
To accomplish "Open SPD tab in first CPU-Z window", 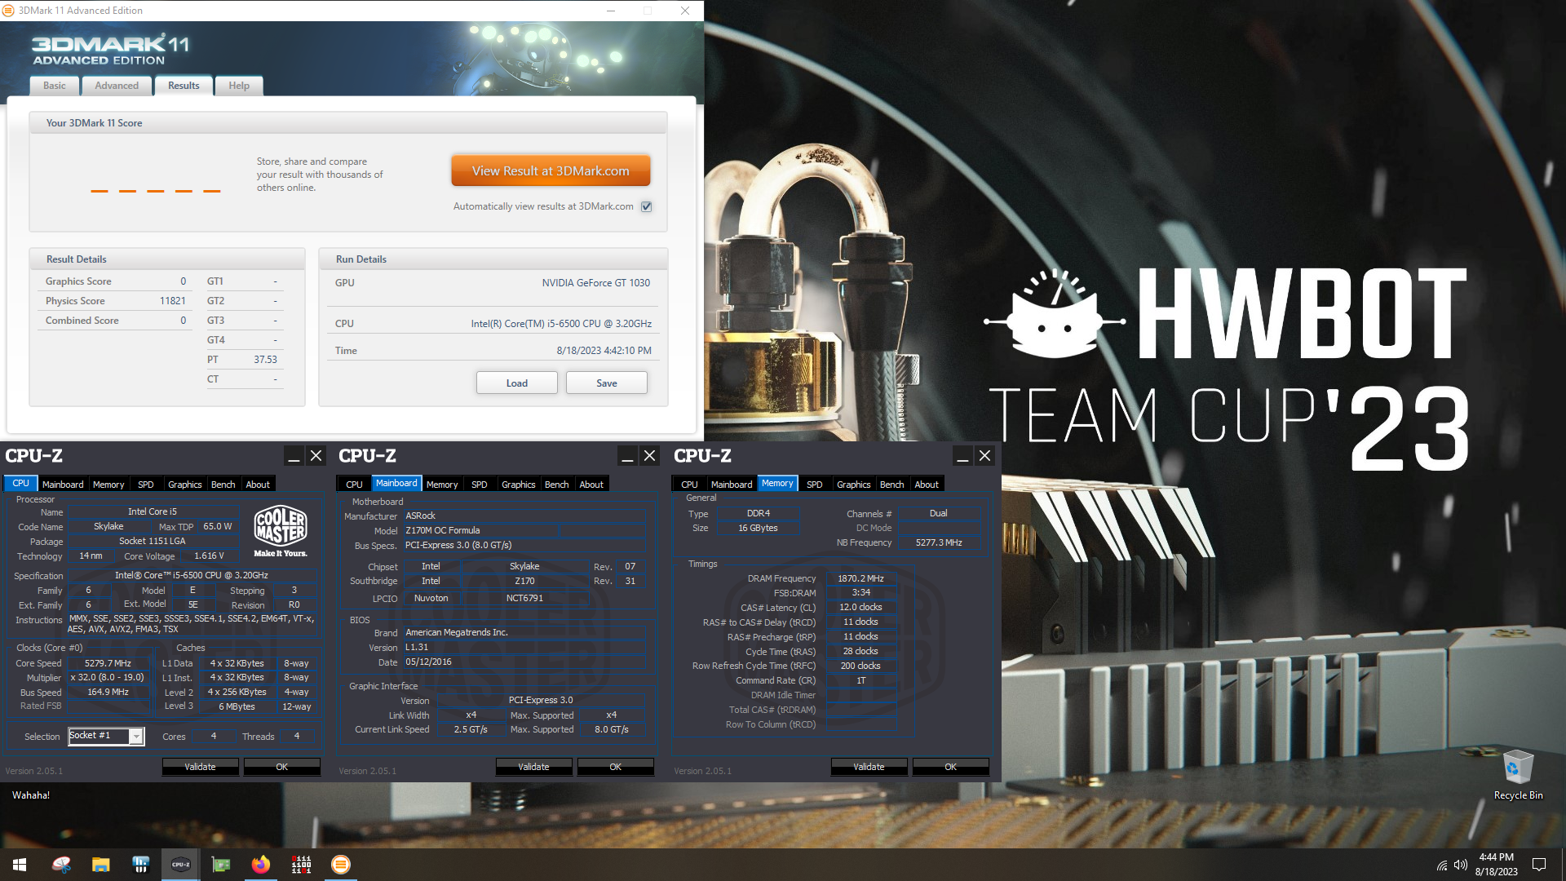I will [146, 485].
